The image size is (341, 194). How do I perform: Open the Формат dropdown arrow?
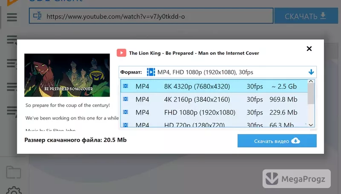point(311,72)
